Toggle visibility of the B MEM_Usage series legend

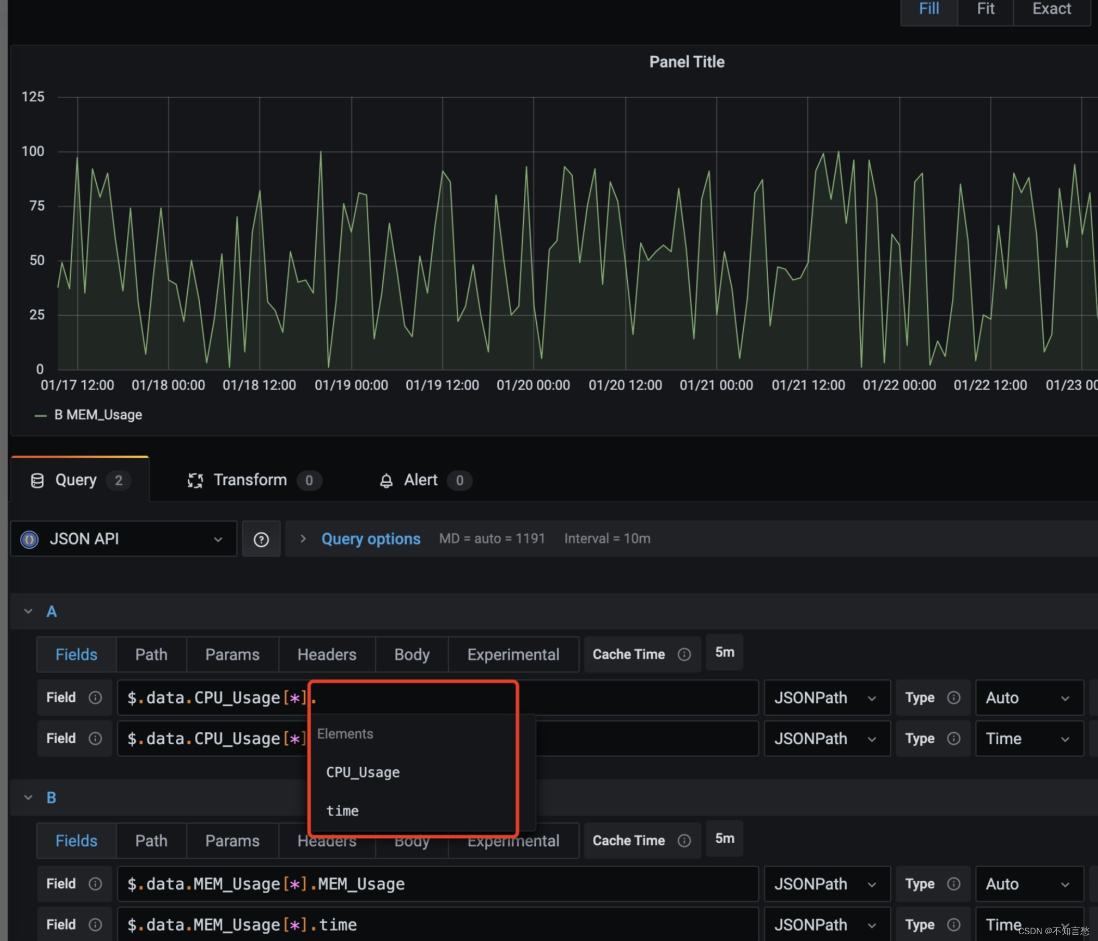(98, 415)
